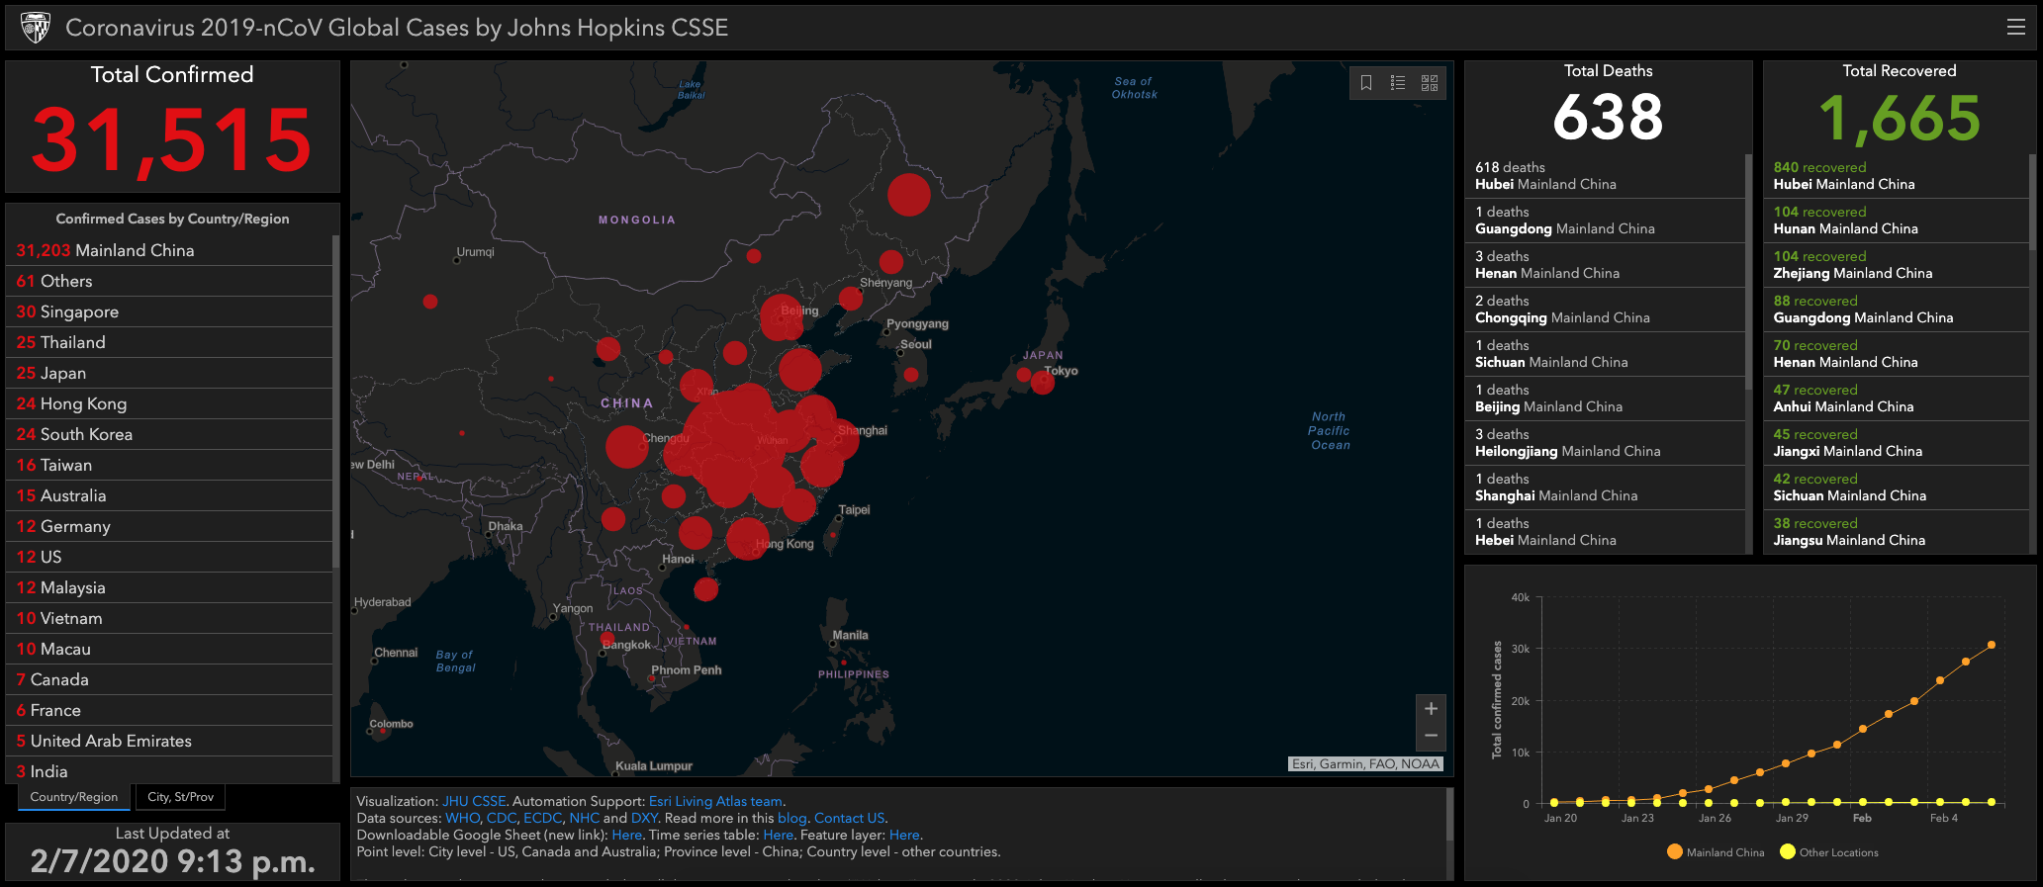Select the Others row in list
The width and height of the screenshot is (2043, 887).
point(169,282)
